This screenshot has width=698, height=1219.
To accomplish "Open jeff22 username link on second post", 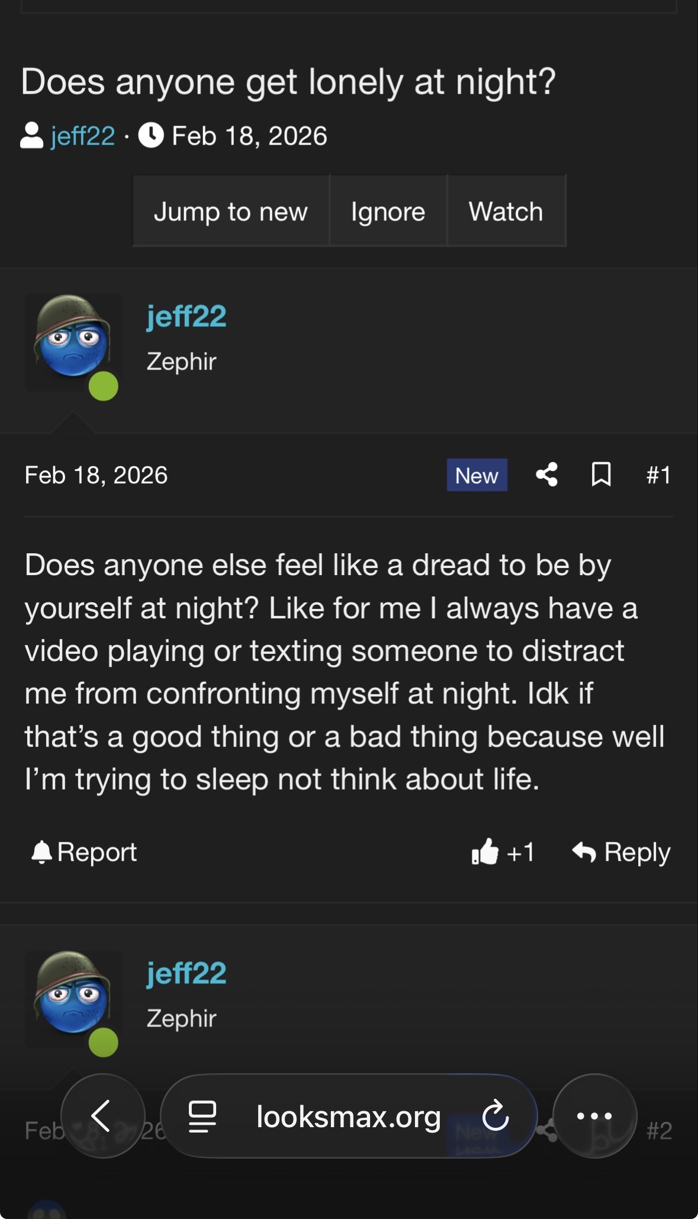I will tap(186, 973).
